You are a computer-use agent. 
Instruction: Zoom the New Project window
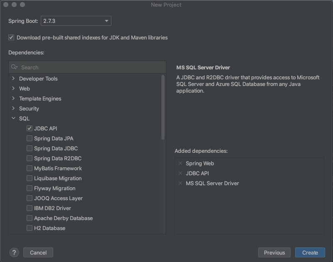point(22,5)
